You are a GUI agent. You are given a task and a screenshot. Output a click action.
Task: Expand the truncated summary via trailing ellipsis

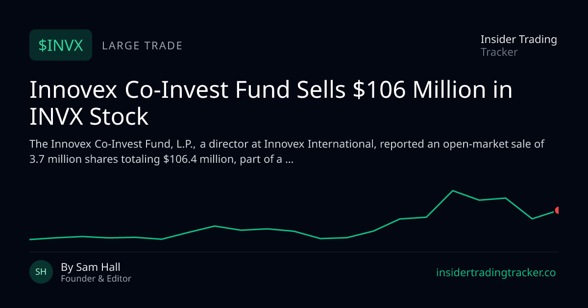click(289, 159)
